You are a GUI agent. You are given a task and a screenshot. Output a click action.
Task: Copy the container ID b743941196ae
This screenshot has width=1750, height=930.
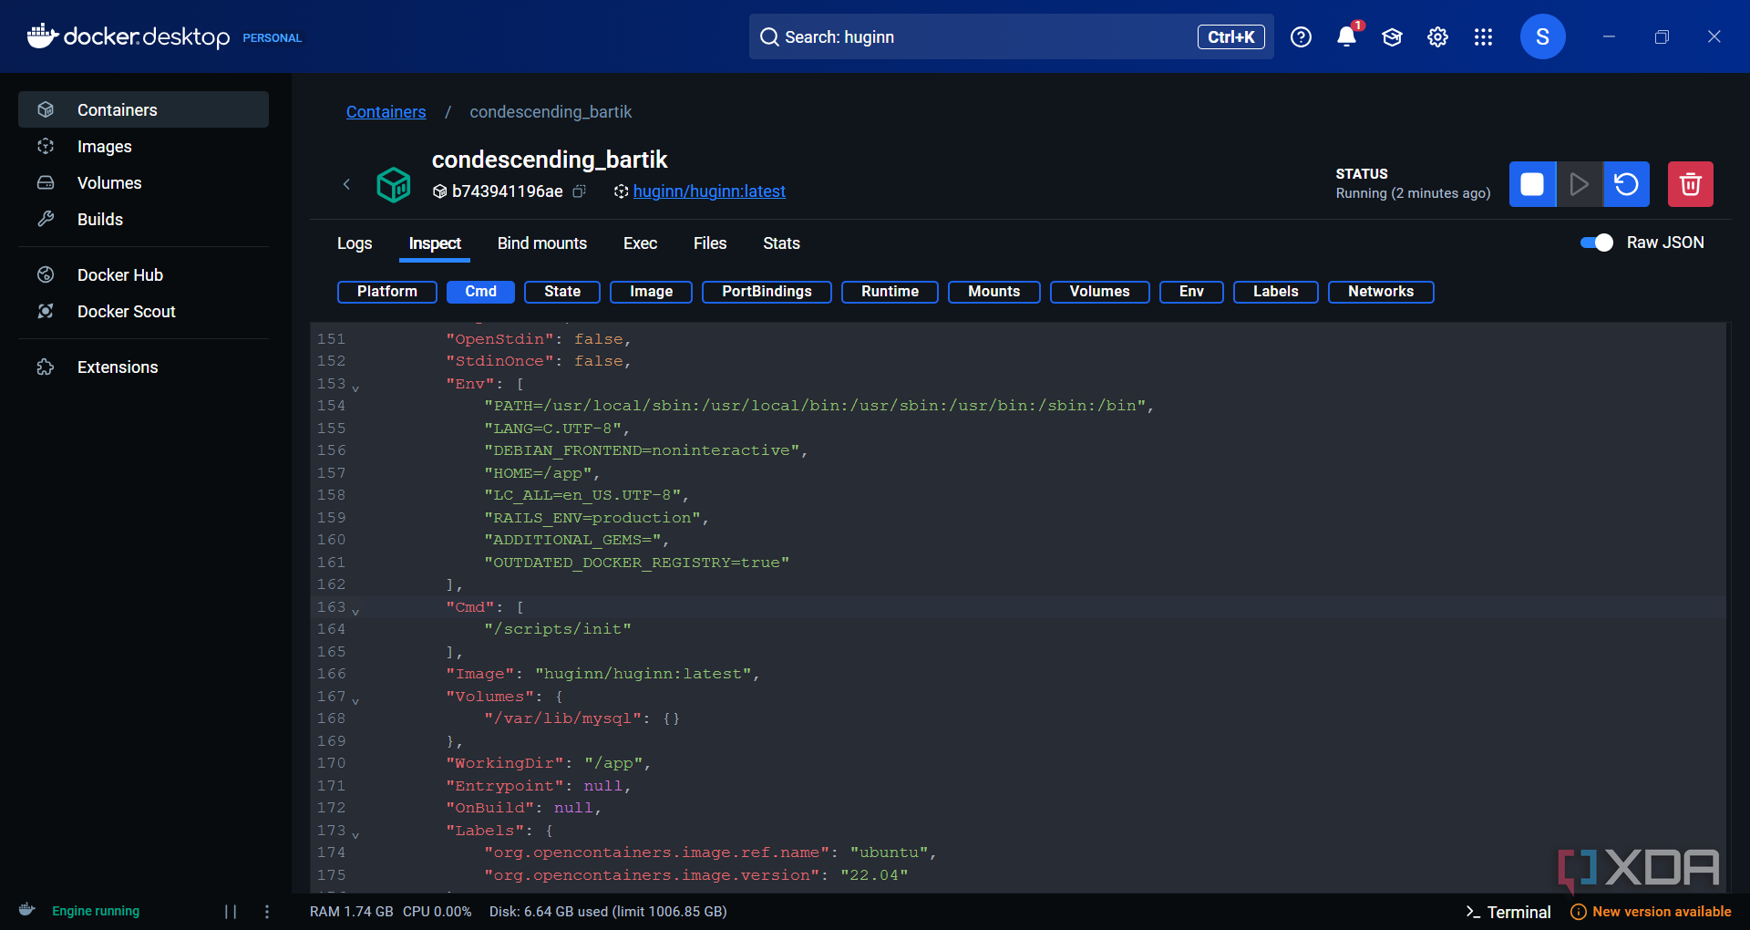(x=579, y=191)
